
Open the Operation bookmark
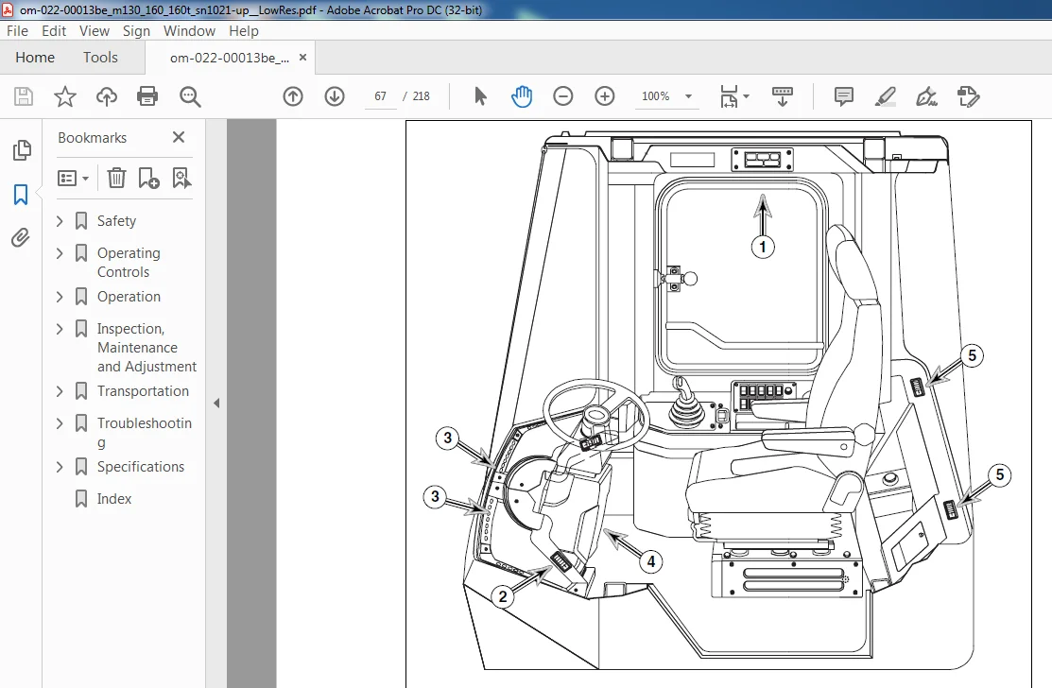pos(129,297)
